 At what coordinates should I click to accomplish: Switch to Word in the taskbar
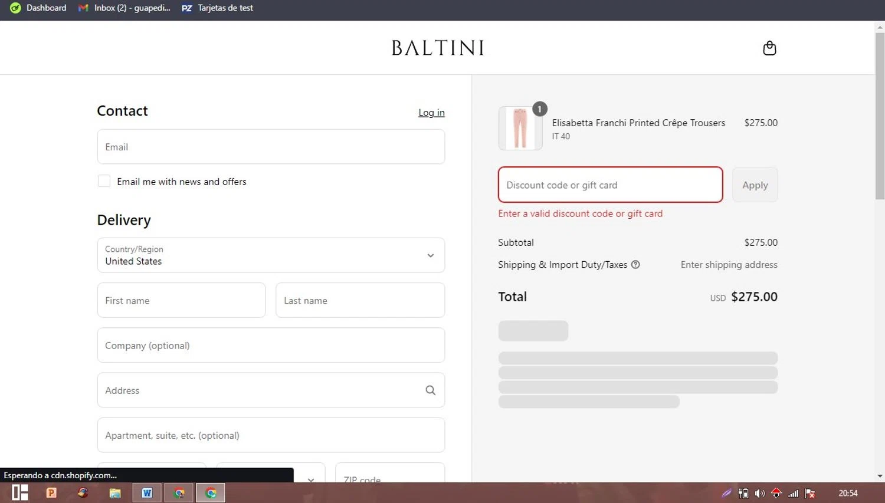pos(147,492)
